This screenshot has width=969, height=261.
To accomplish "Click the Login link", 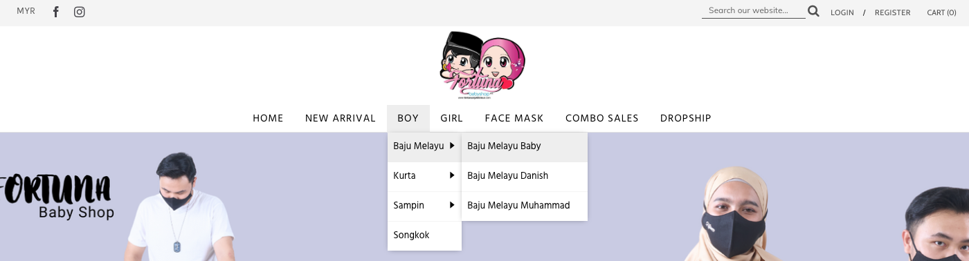I will click(842, 12).
